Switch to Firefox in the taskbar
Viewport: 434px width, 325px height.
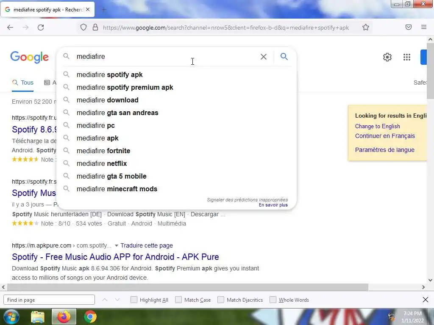tap(64, 317)
